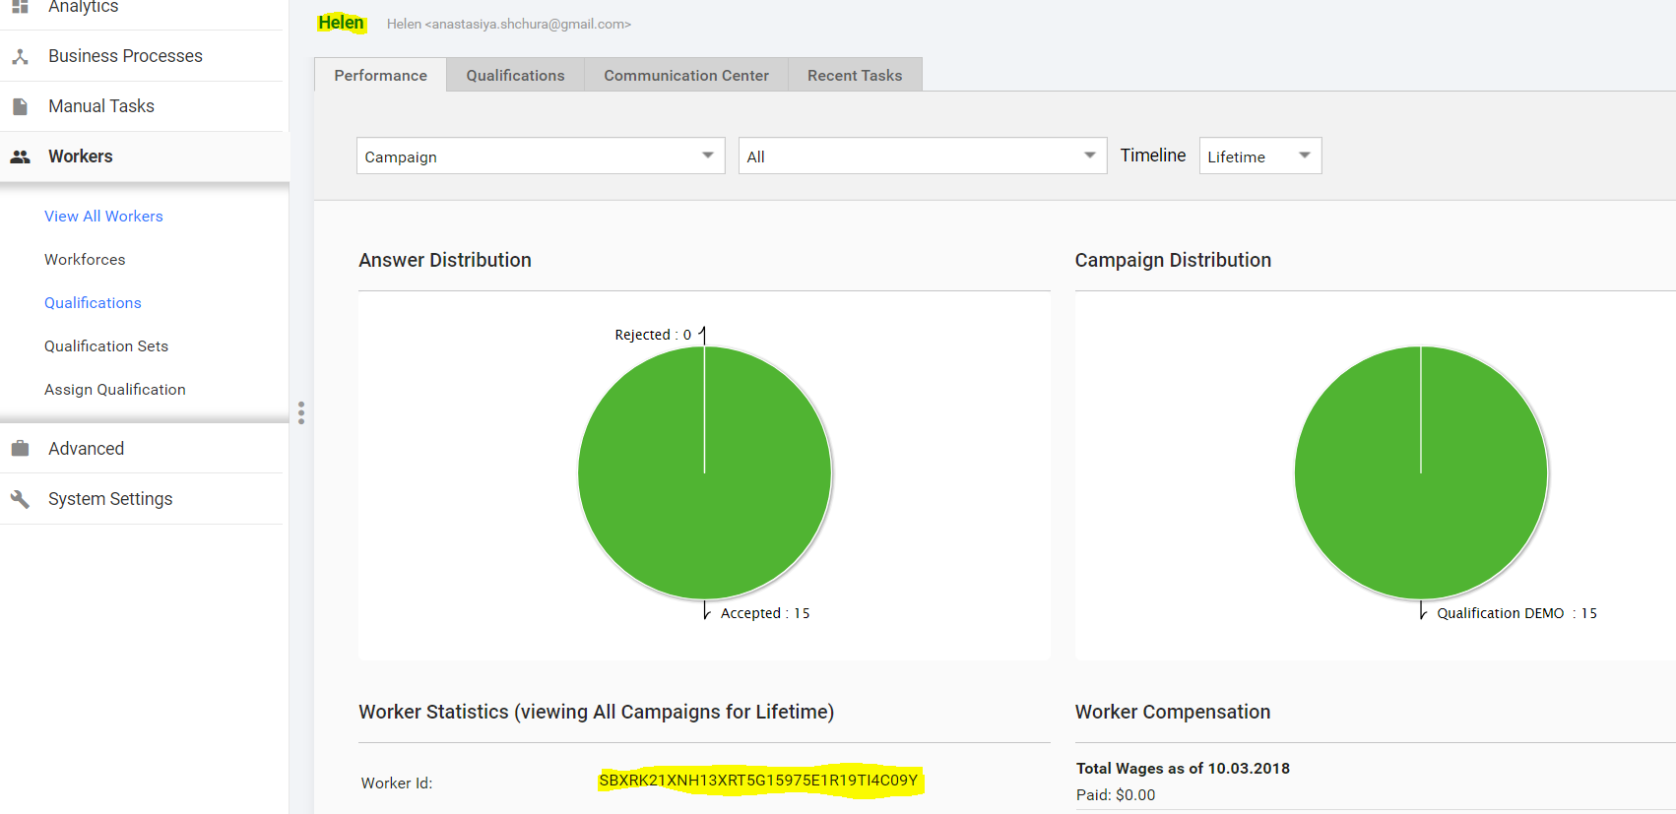The width and height of the screenshot is (1676, 814).
Task: Click the Worker Statistics heading
Action: 596,712
